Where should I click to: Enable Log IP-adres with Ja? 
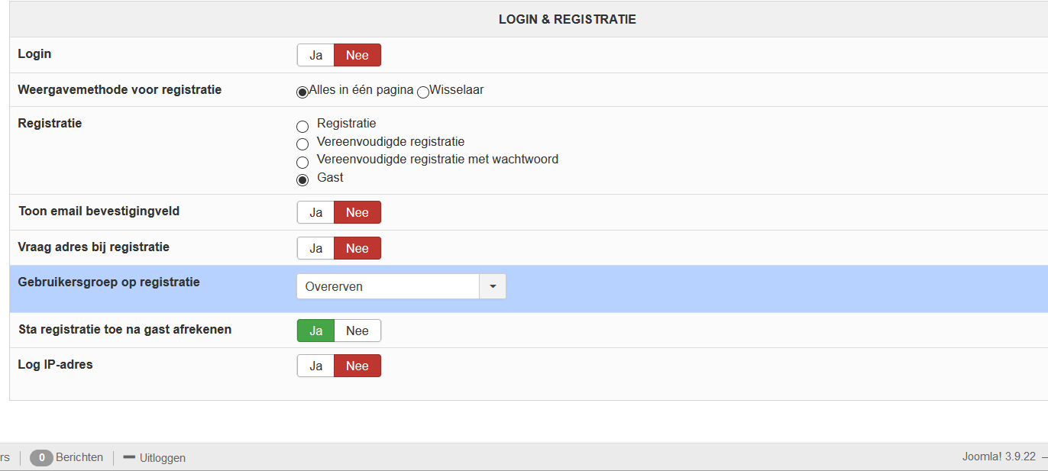(316, 366)
